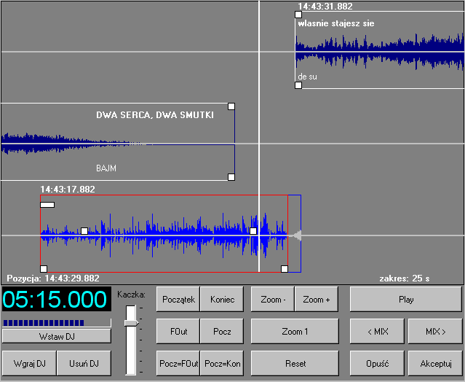Click the 'zakres: 25 s' range label
Viewport: 465px width, 382px height.
click(x=405, y=278)
